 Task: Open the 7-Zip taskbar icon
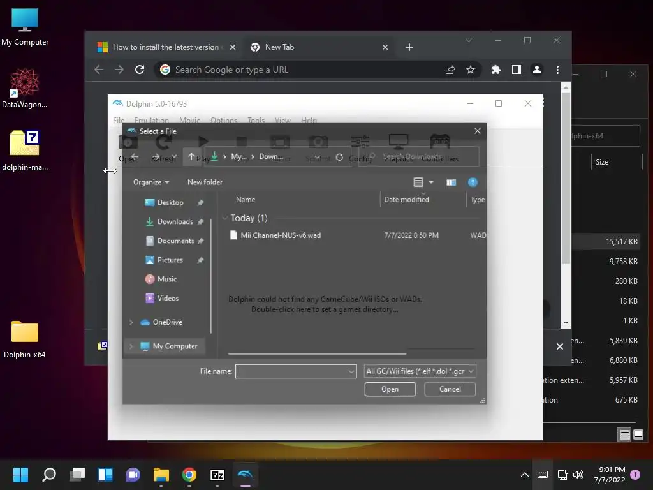click(217, 475)
